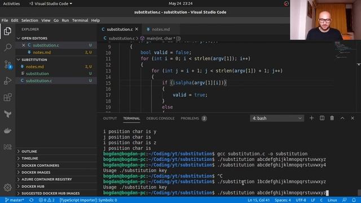Open the Run and Debug view
Screen dimensions: 361x203
pos(7,81)
